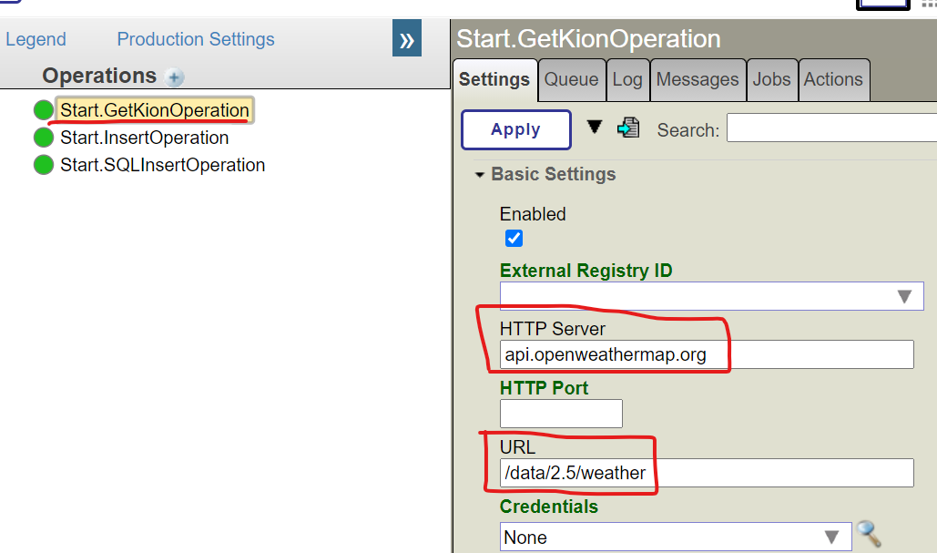This screenshot has height=553, width=937.
Task: Open black triangle menu next to Apply
Action: (595, 127)
